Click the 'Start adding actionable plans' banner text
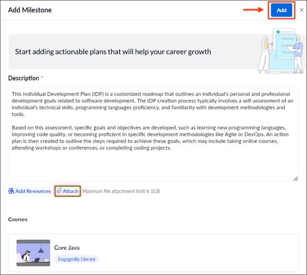 tap(113, 52)
